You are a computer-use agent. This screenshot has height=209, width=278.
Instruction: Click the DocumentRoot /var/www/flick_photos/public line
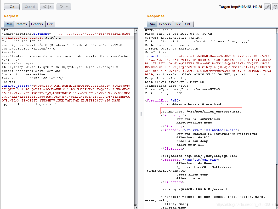(201, 112)
